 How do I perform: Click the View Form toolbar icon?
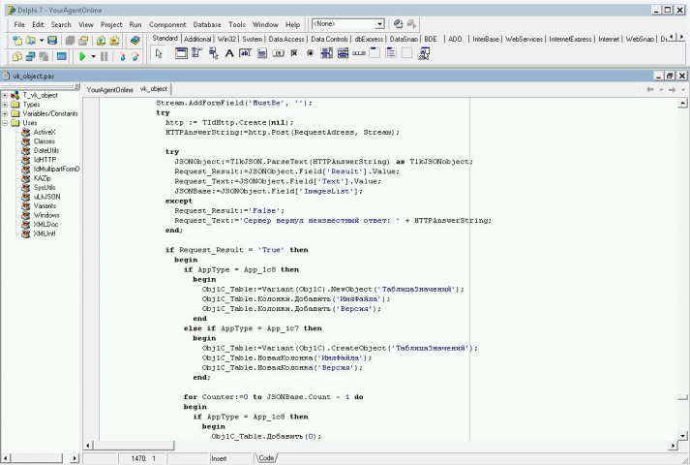[x=30, y=56]
